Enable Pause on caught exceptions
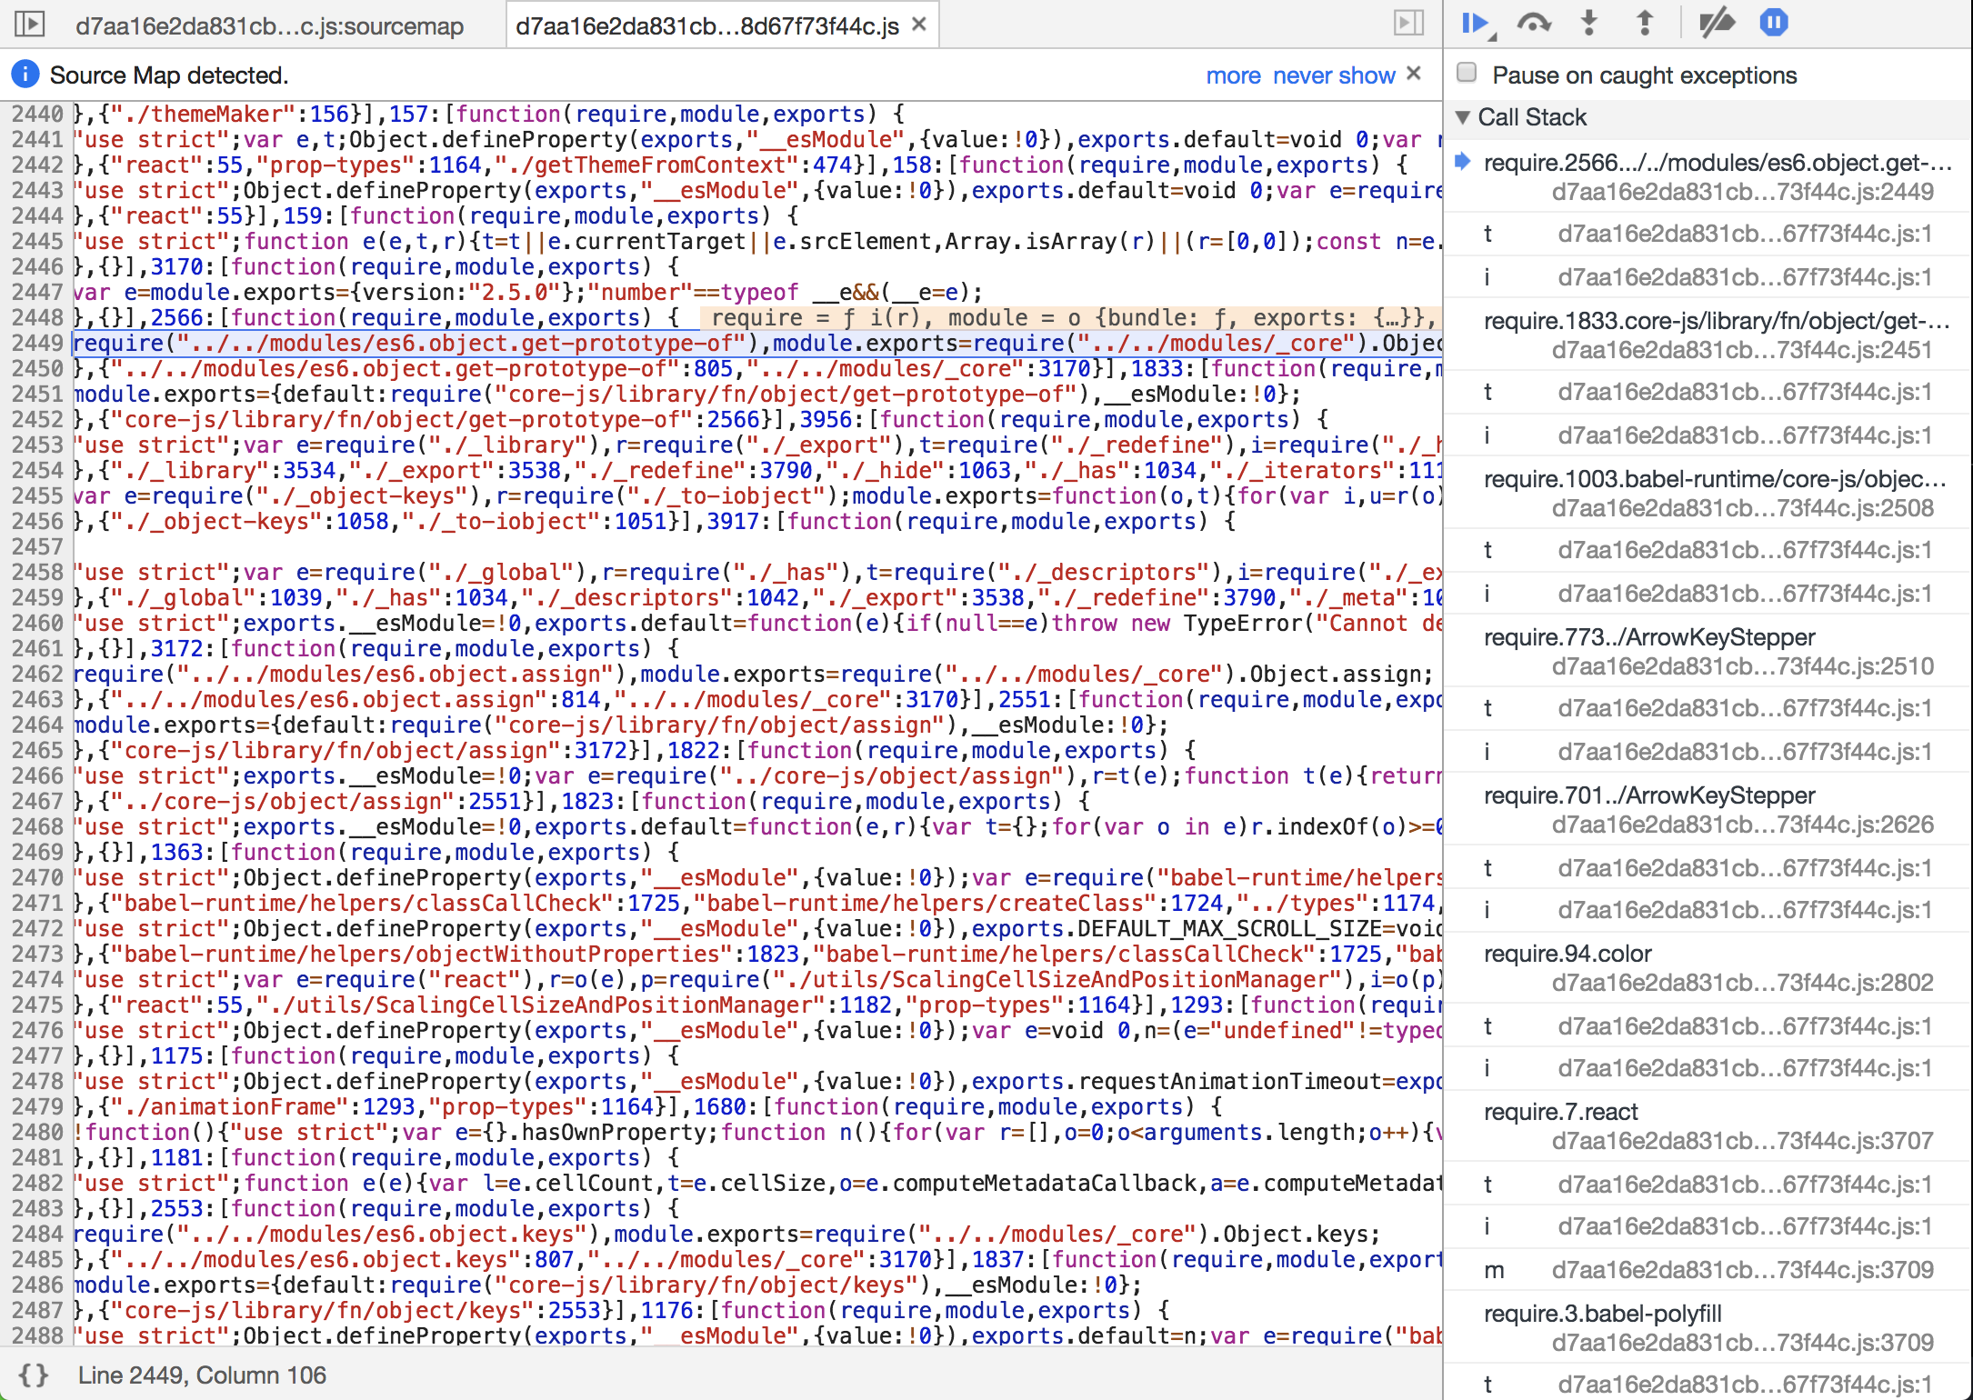The width and height of the screenshot is (1973, 1400). [x=1466, y=75]
